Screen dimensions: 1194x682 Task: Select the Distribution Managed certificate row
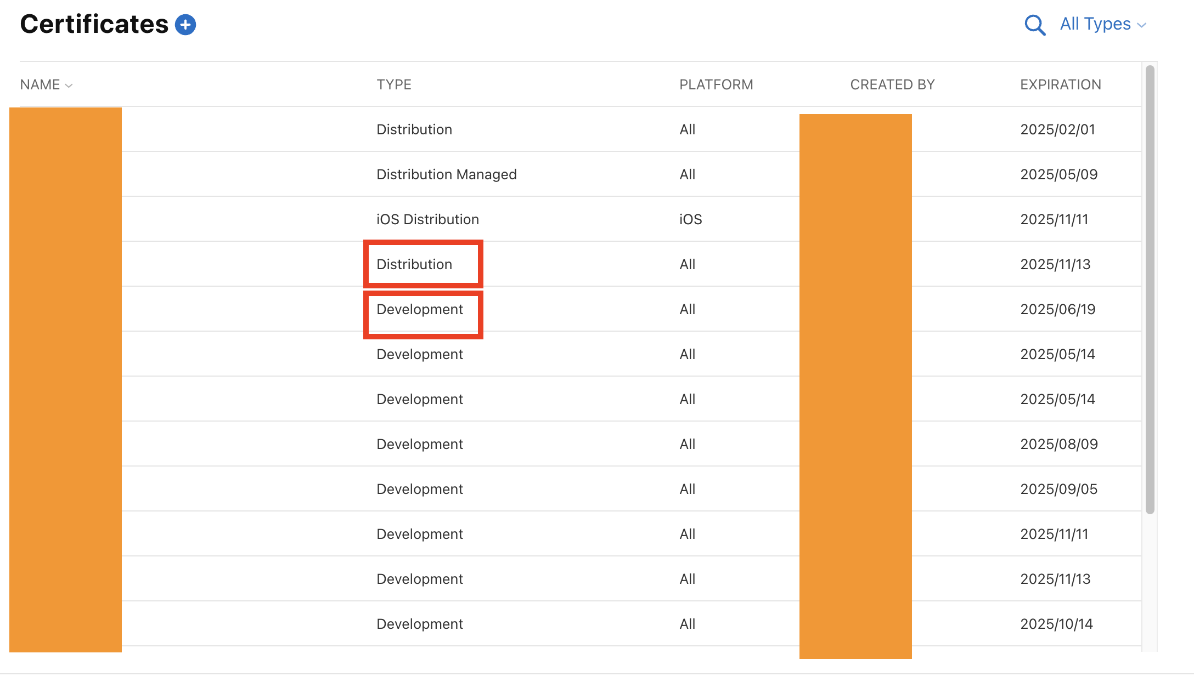point(446,174)
